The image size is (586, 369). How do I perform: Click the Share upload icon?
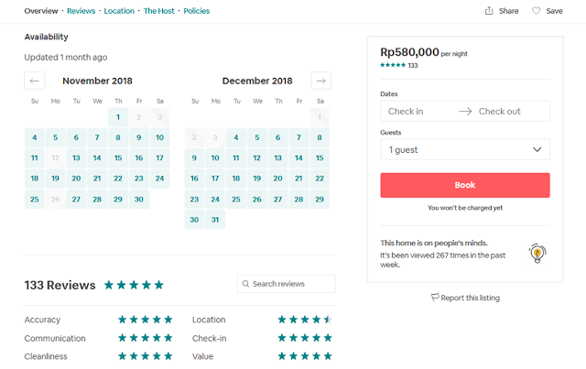click(489, 11)
